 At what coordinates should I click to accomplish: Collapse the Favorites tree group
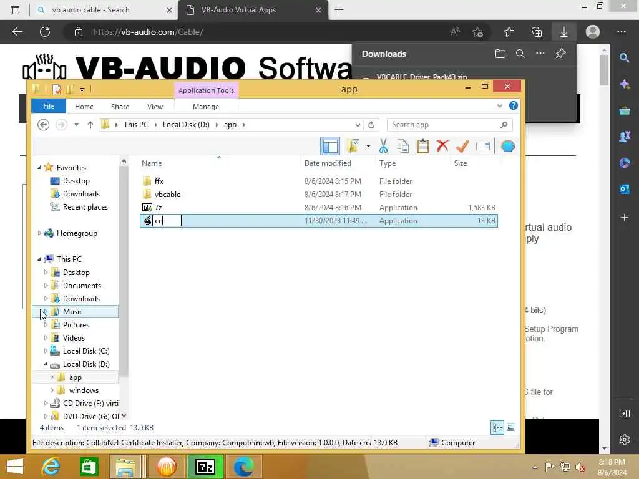[39, 167]
